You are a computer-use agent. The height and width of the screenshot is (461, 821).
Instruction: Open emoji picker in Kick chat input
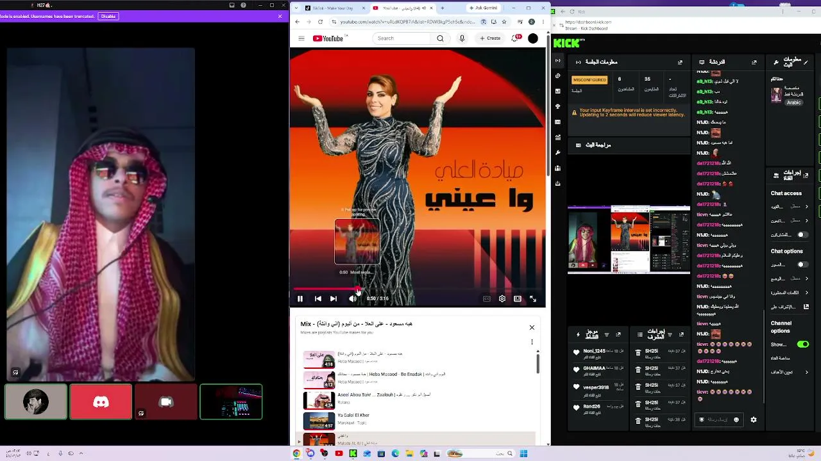tap(736, 420)
